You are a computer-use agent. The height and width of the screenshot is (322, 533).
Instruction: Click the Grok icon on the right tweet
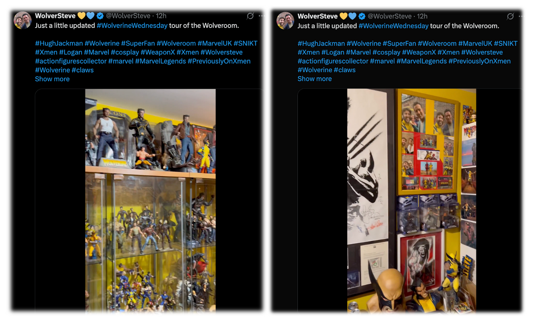click(510, 16)
